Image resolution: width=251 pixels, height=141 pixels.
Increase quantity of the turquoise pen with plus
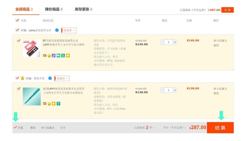coord(175,90)
